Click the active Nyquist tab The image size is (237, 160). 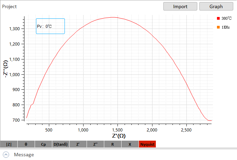pos(147,144)
